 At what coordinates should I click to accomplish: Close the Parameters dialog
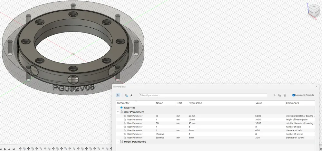(317, 87)
